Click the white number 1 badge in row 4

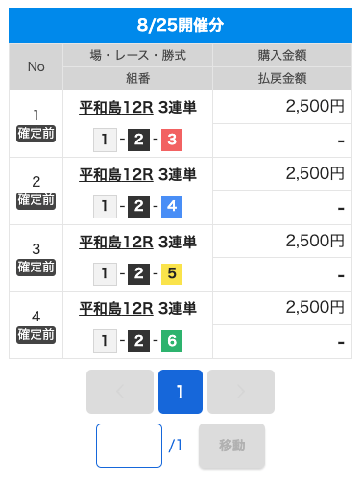105,341
